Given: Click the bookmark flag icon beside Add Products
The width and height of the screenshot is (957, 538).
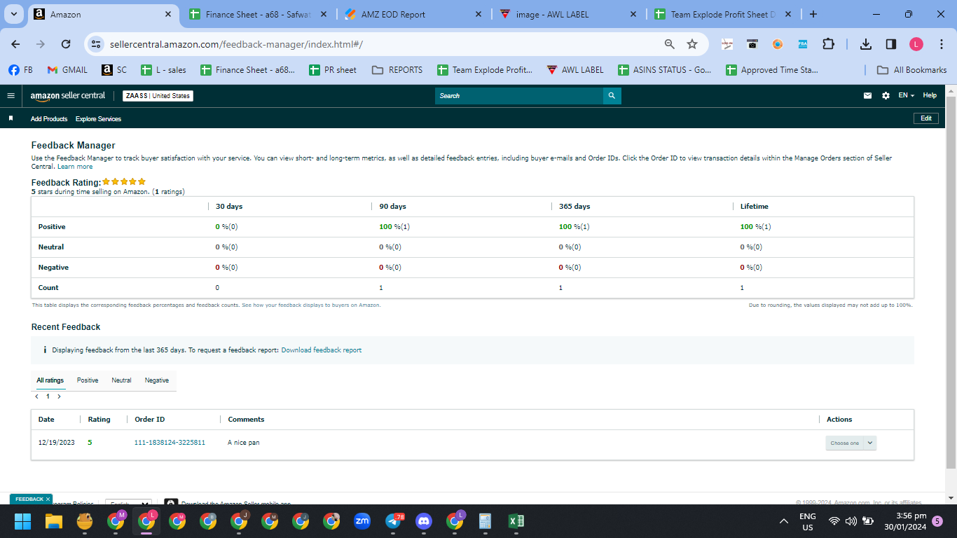Looking at the screenshot, I should [11, 118].
